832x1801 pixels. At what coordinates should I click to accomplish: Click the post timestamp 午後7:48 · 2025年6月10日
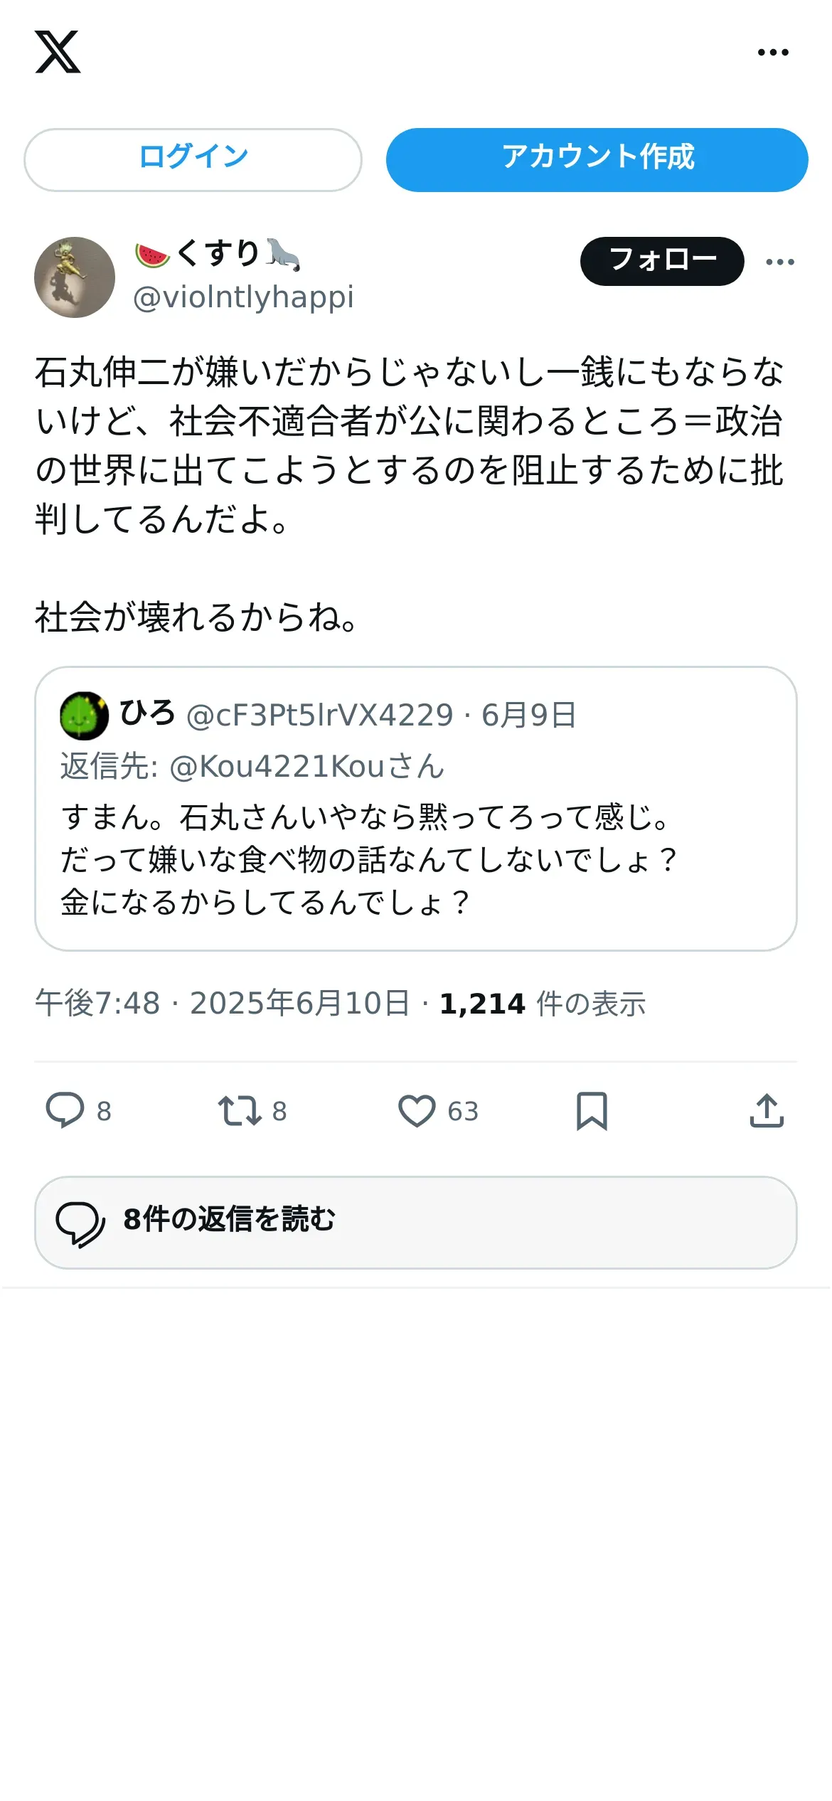coord(223,1003)
